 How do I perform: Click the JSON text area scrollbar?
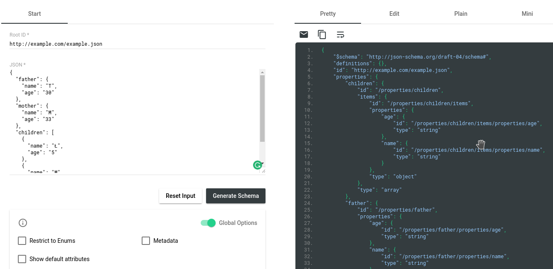point(262,108)
